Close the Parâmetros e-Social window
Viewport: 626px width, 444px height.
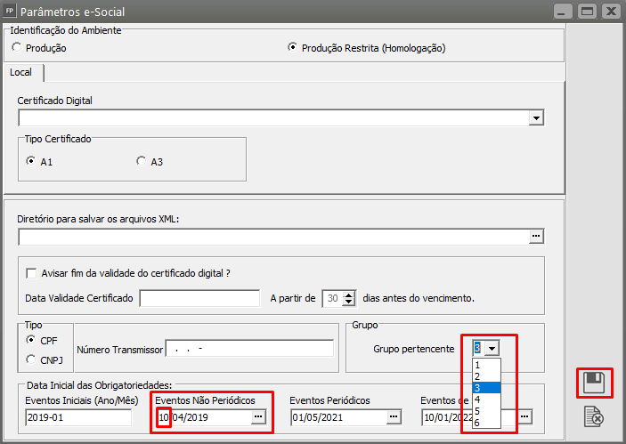pyautogui.click(x=611, y=12)
